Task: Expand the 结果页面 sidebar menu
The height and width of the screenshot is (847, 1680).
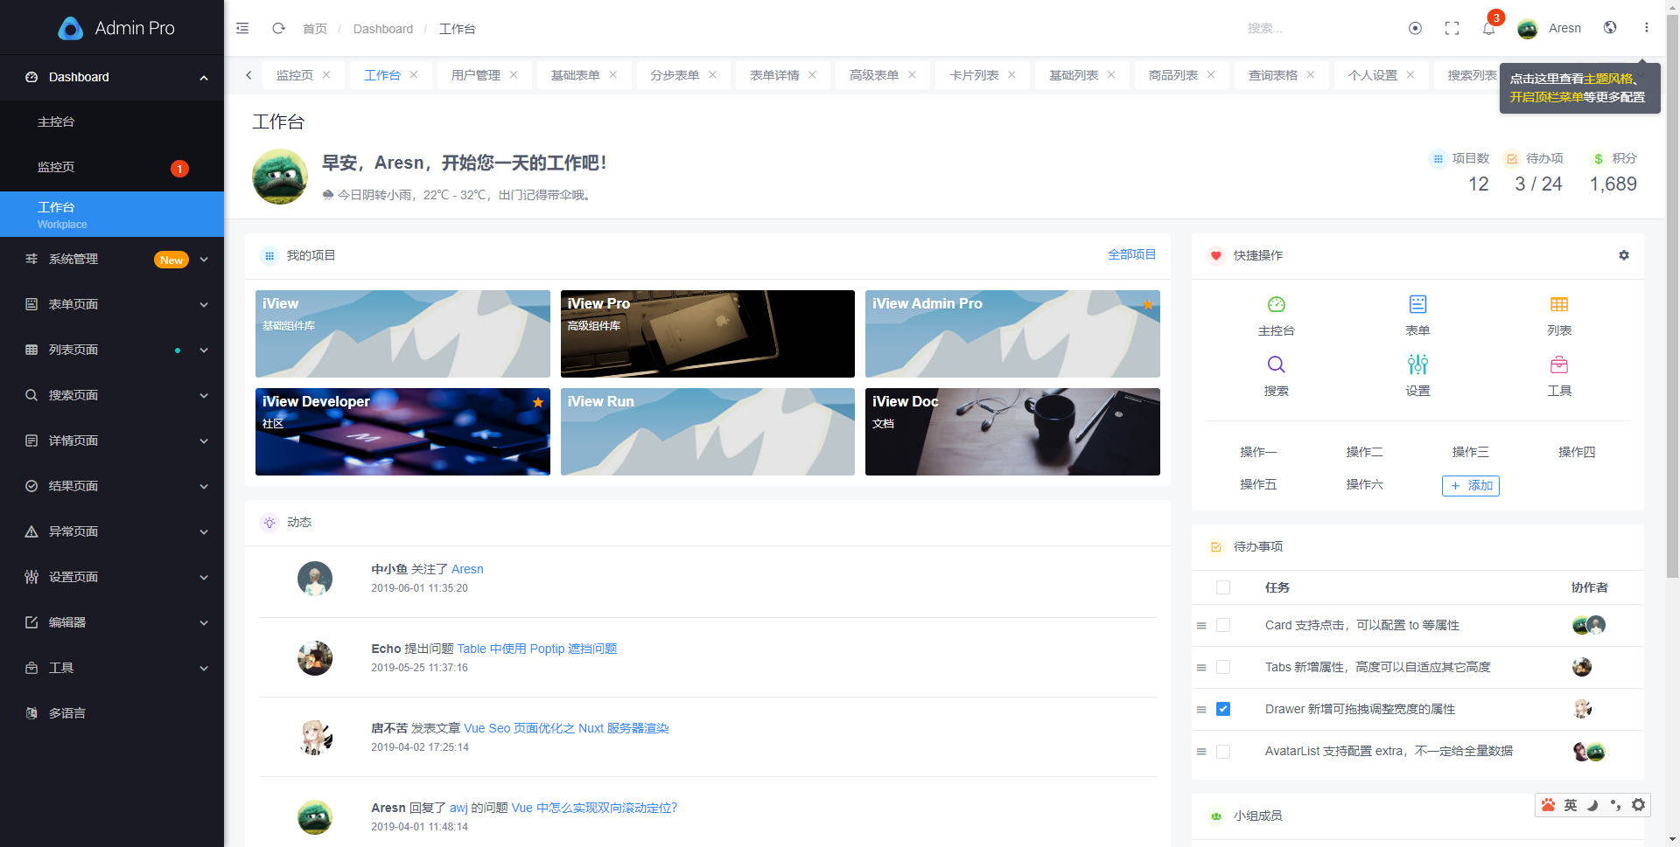Action: coord(112,486)
